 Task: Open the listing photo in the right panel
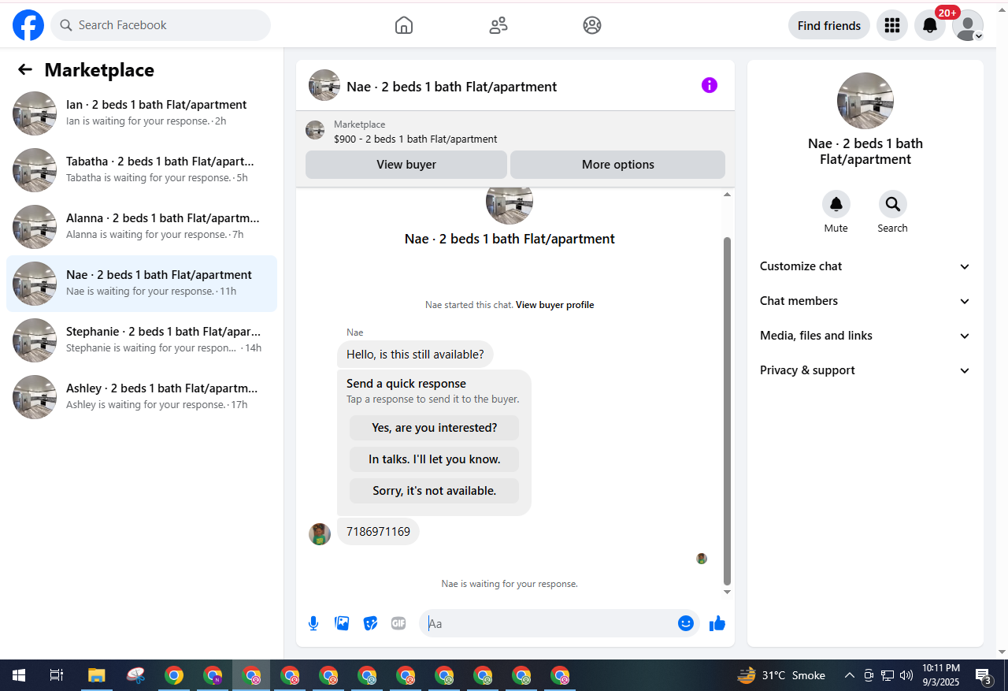pyautogui.click(x=865, y=101)
